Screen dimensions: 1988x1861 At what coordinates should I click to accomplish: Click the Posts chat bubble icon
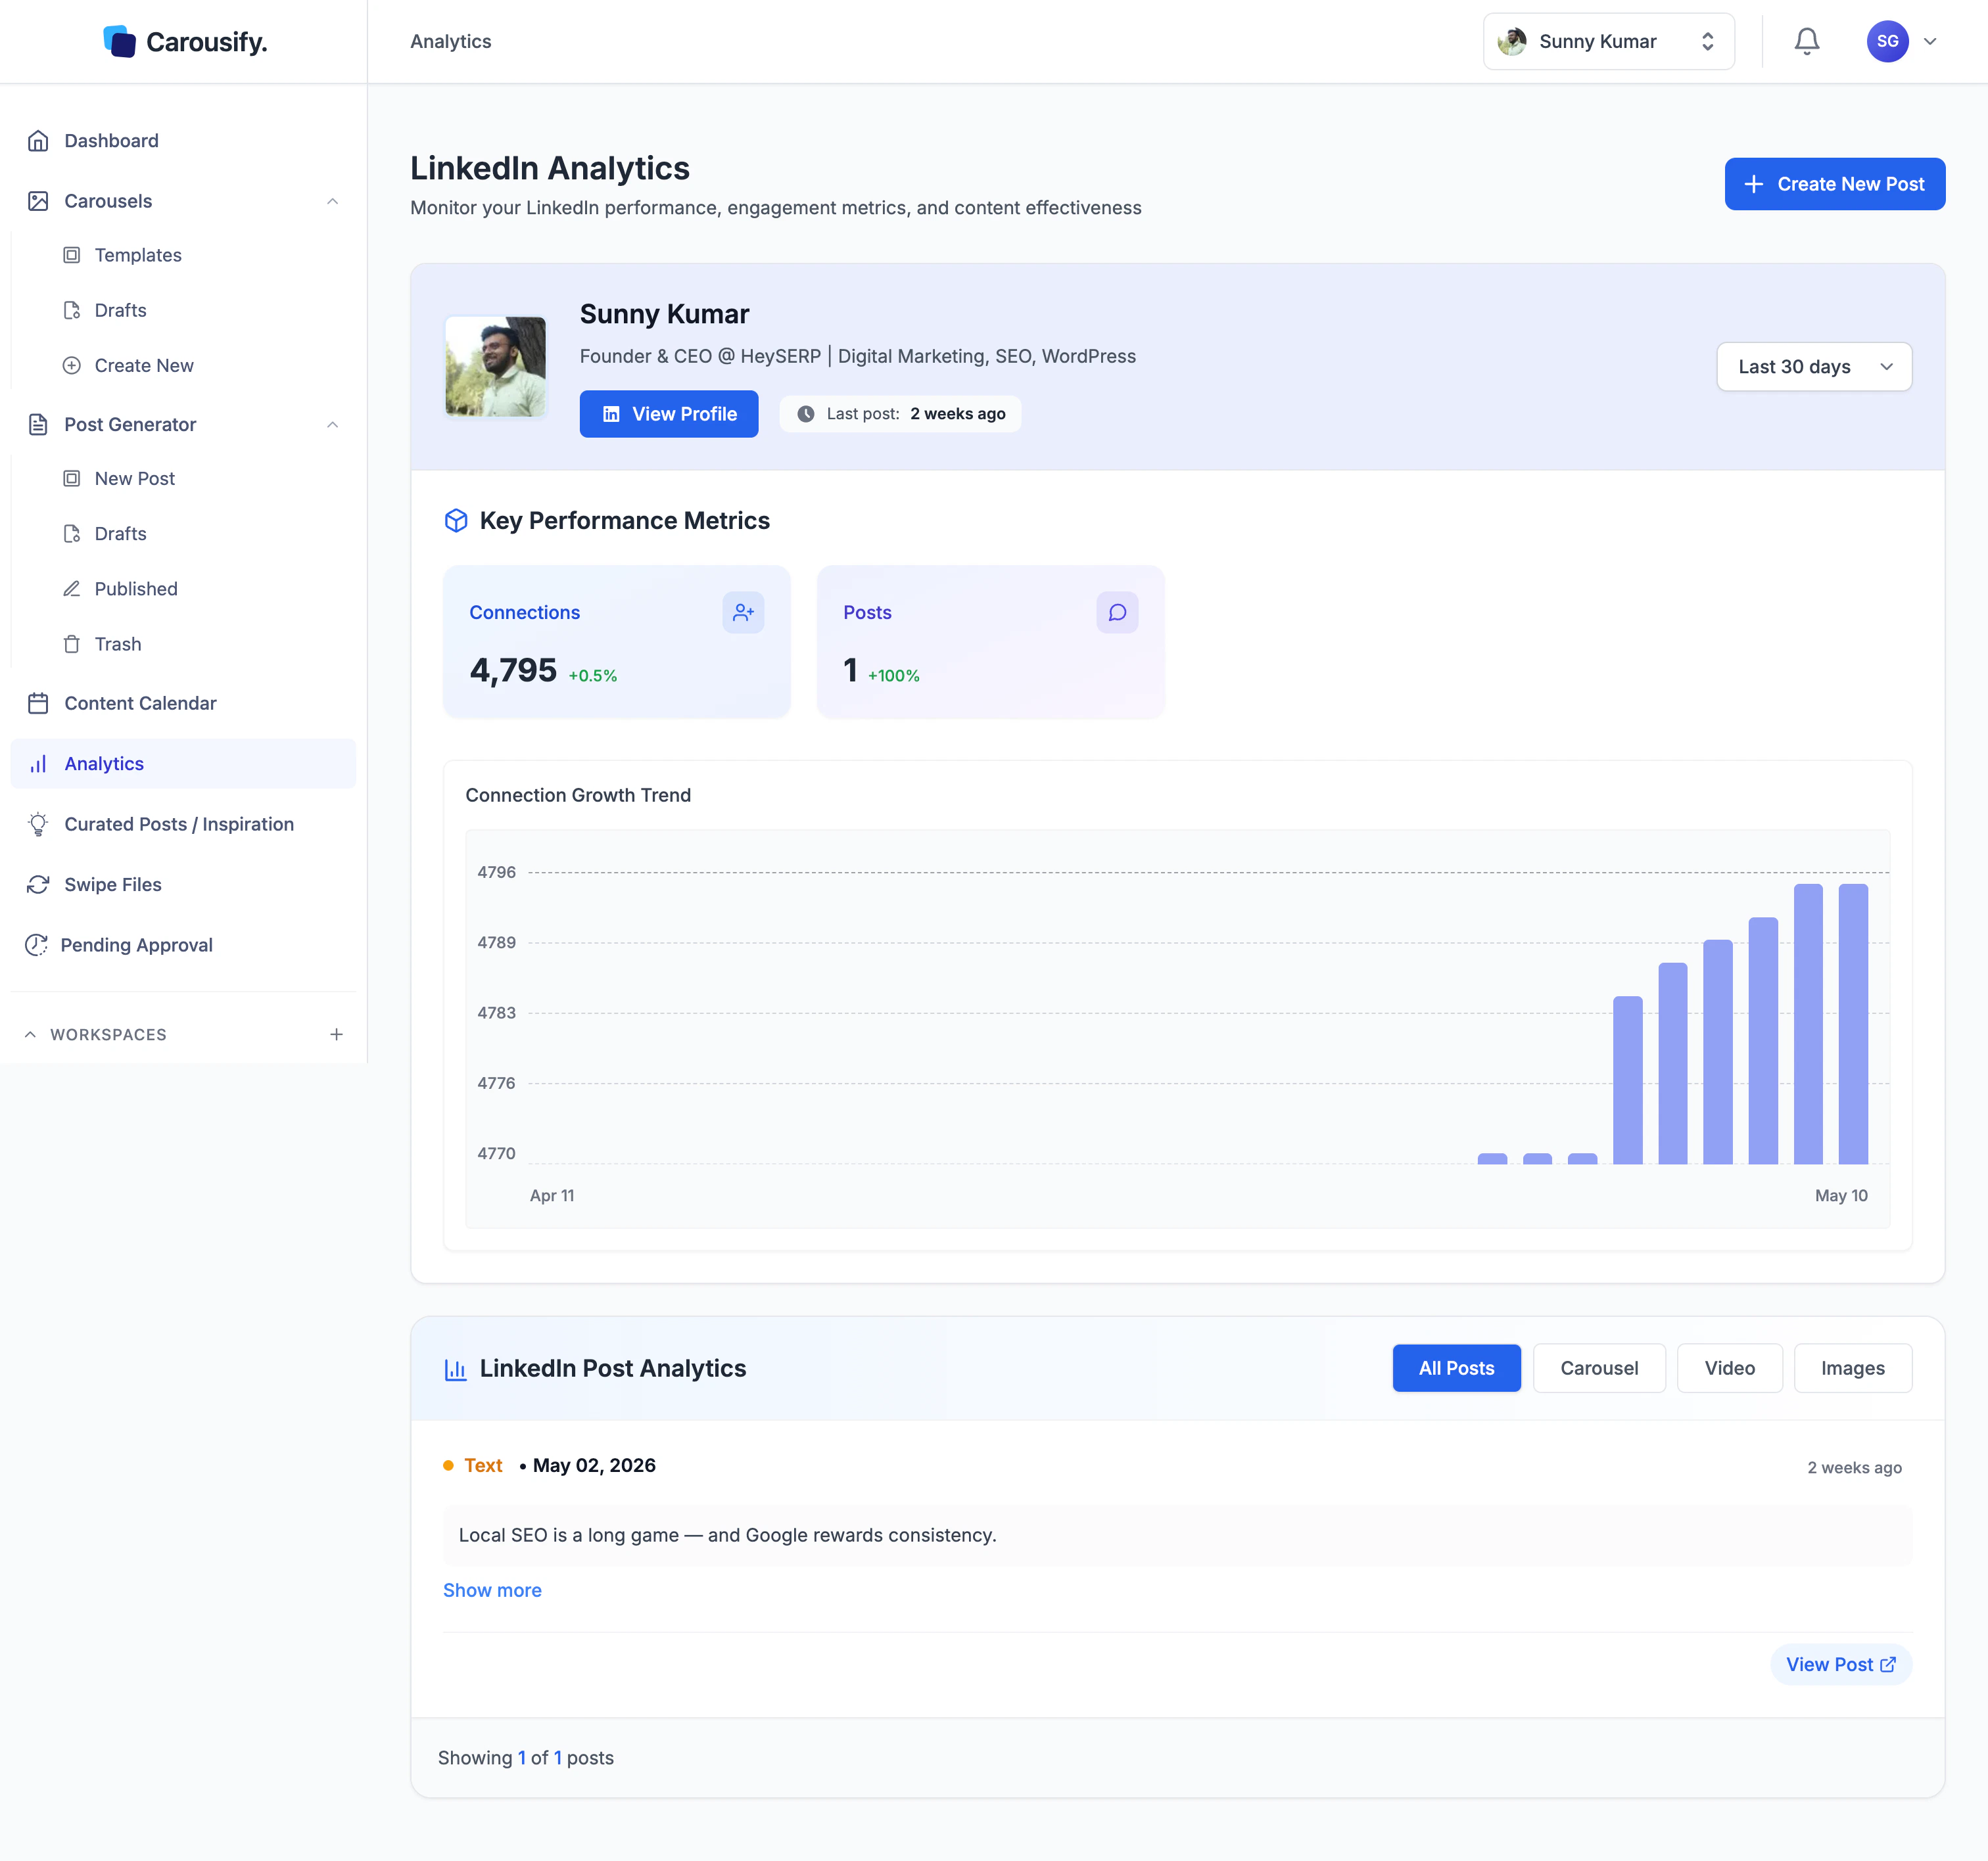point(1117,612)
